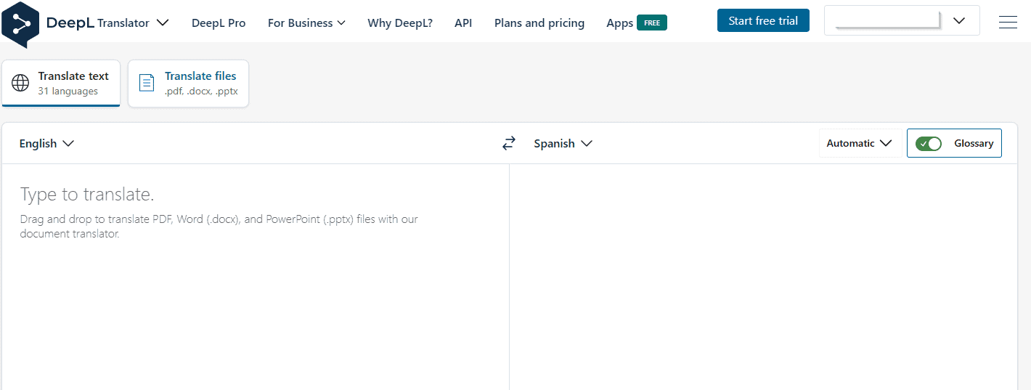This screenshot has height=390, width=1031.
Task: Expand the English source language dropdown
Action: [47, 143]
